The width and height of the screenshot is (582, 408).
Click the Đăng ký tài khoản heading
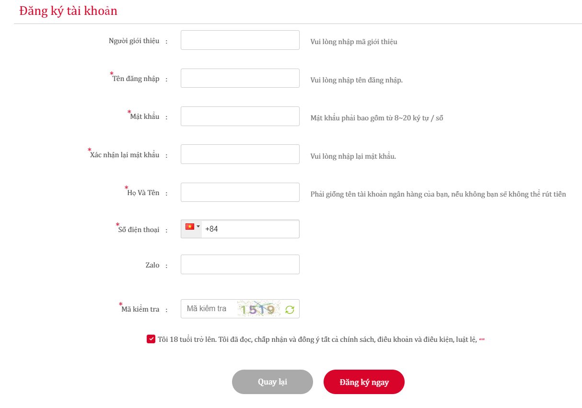point(68,11)
